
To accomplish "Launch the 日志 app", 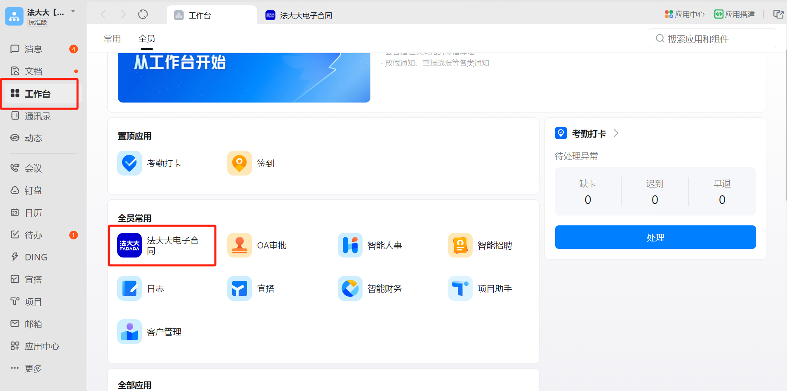I will click(x=141, y=288).
